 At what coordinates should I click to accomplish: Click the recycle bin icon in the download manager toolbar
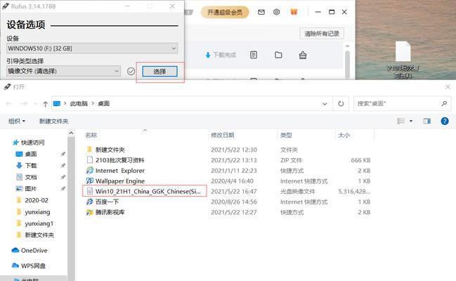pos(303,55)
